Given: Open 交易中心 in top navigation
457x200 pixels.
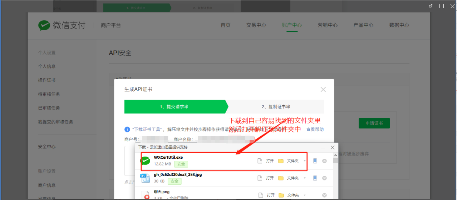Looking at the screenshot, I should point(256,25).
